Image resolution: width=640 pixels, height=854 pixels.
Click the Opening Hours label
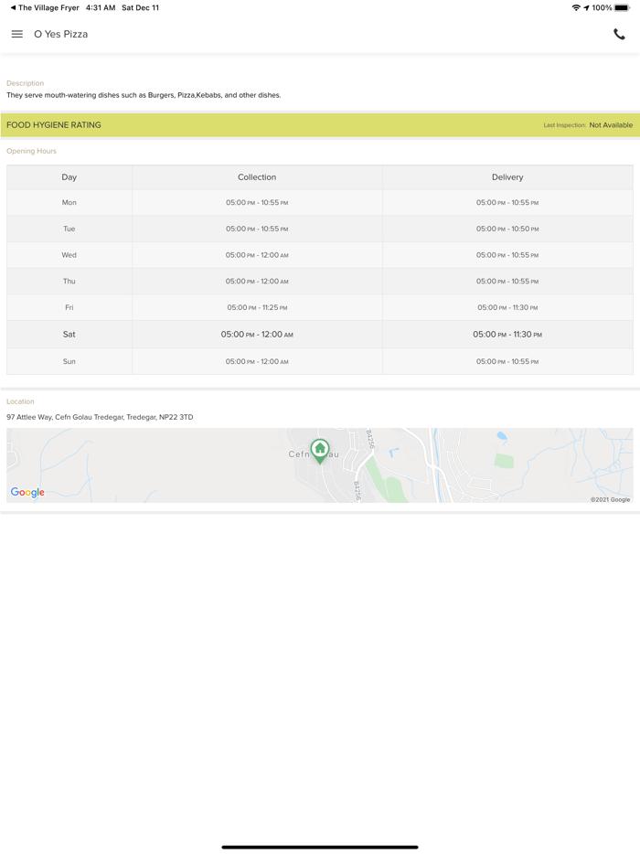coord(31,151)
